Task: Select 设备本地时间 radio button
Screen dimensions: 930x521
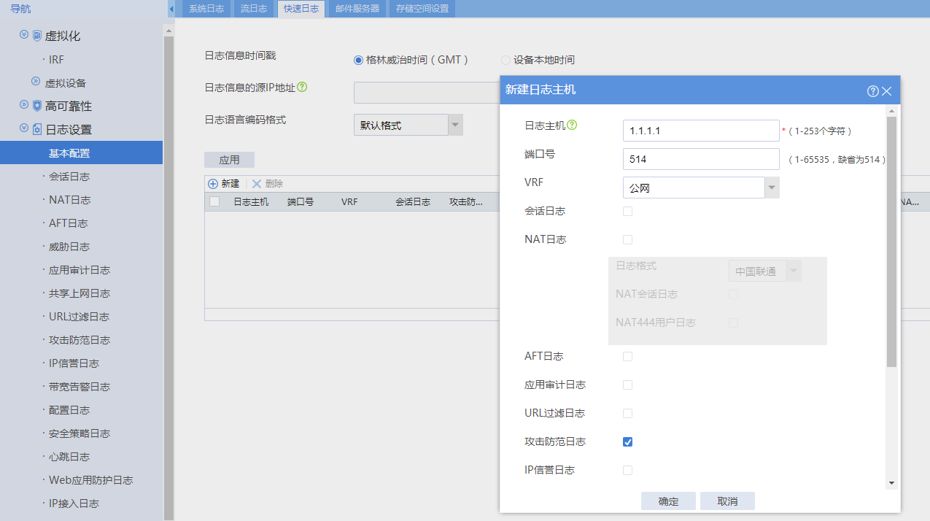Action: pyautogui.click(x=505, y=61)
